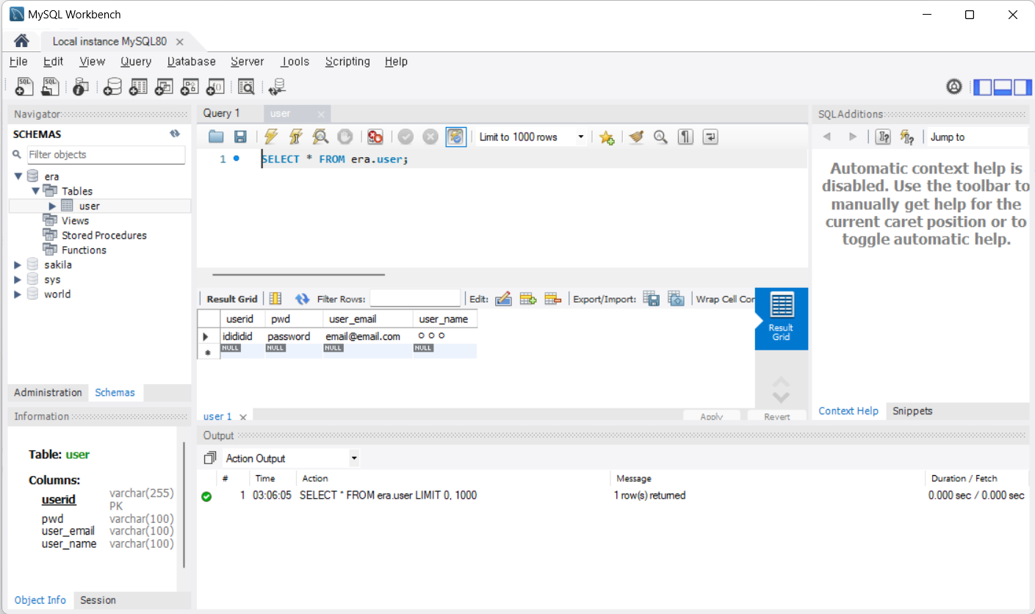Image resolution: width=1035 pixels, height=614 pixels.
Task: Toggle continue-on-error for script execution
Action: [375, 137]
